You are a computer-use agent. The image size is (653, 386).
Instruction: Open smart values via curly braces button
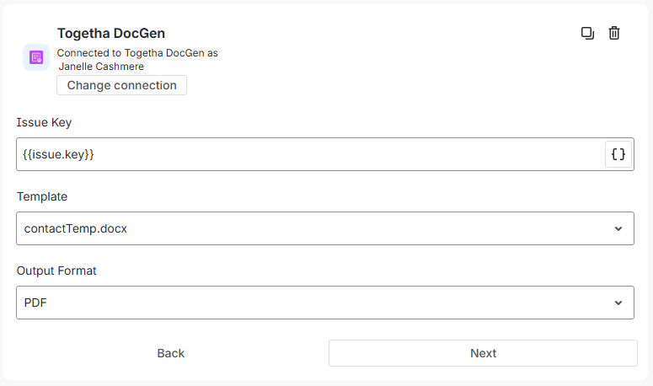tap(618, 154)
